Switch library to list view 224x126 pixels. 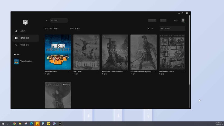[153, 29]
